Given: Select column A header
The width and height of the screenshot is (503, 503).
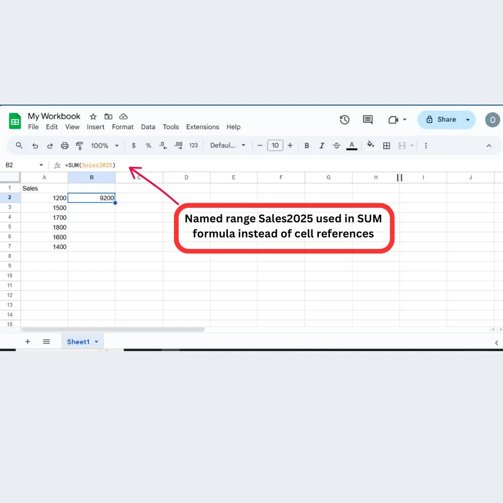Looking at the screenshot, I should tap(44, 178).
